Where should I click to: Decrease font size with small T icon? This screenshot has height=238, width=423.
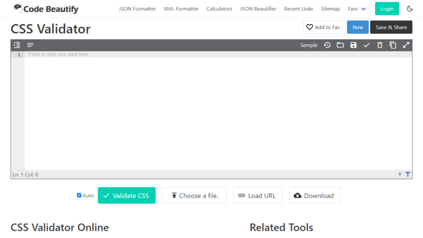pos(400,175)
